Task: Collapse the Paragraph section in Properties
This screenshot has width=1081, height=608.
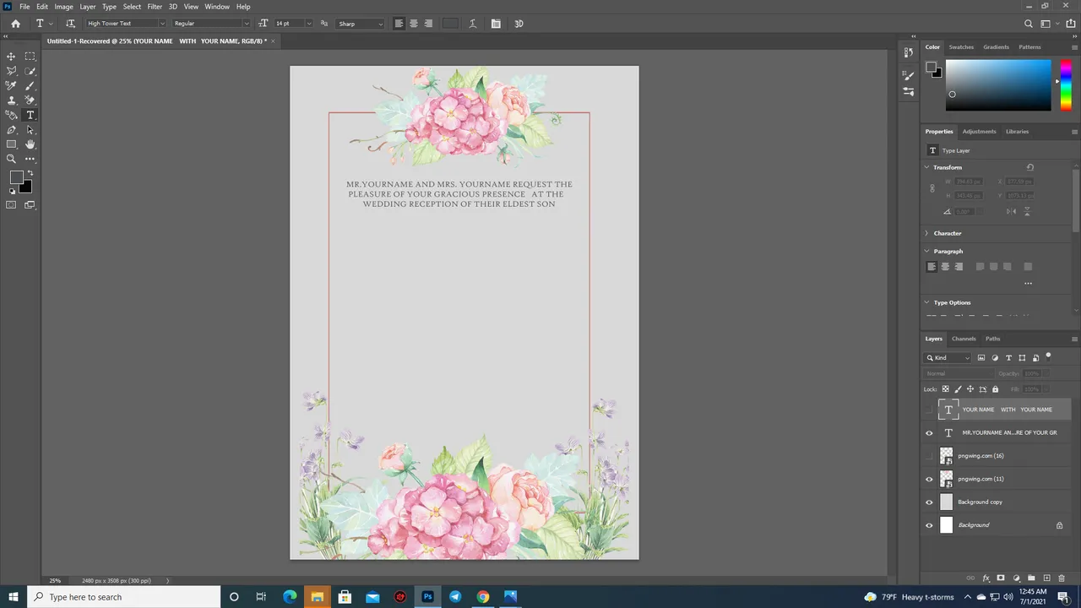Action: [927, 251]
